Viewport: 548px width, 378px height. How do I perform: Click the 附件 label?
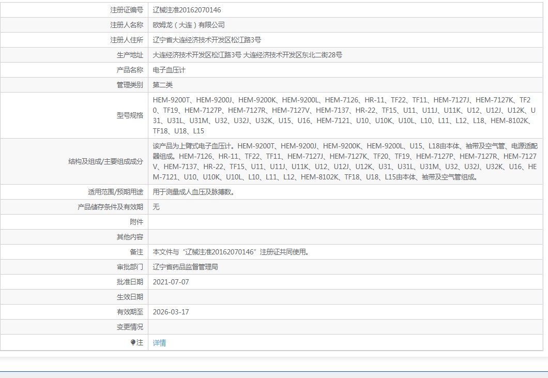tap(136, 222)
